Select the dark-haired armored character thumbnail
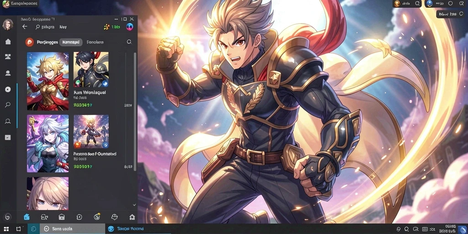 coord(91,69)
